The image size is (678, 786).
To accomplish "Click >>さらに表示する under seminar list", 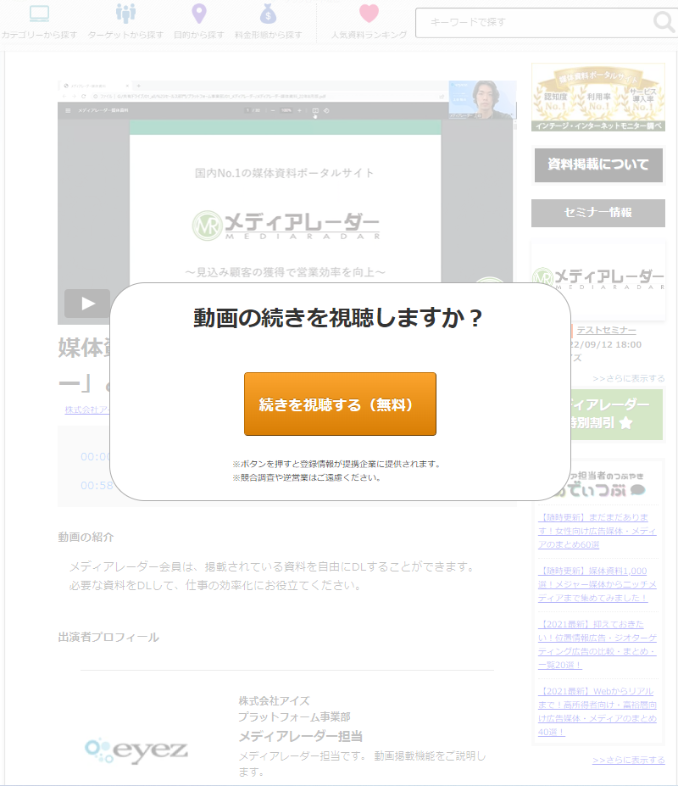I will click(628, 378).
